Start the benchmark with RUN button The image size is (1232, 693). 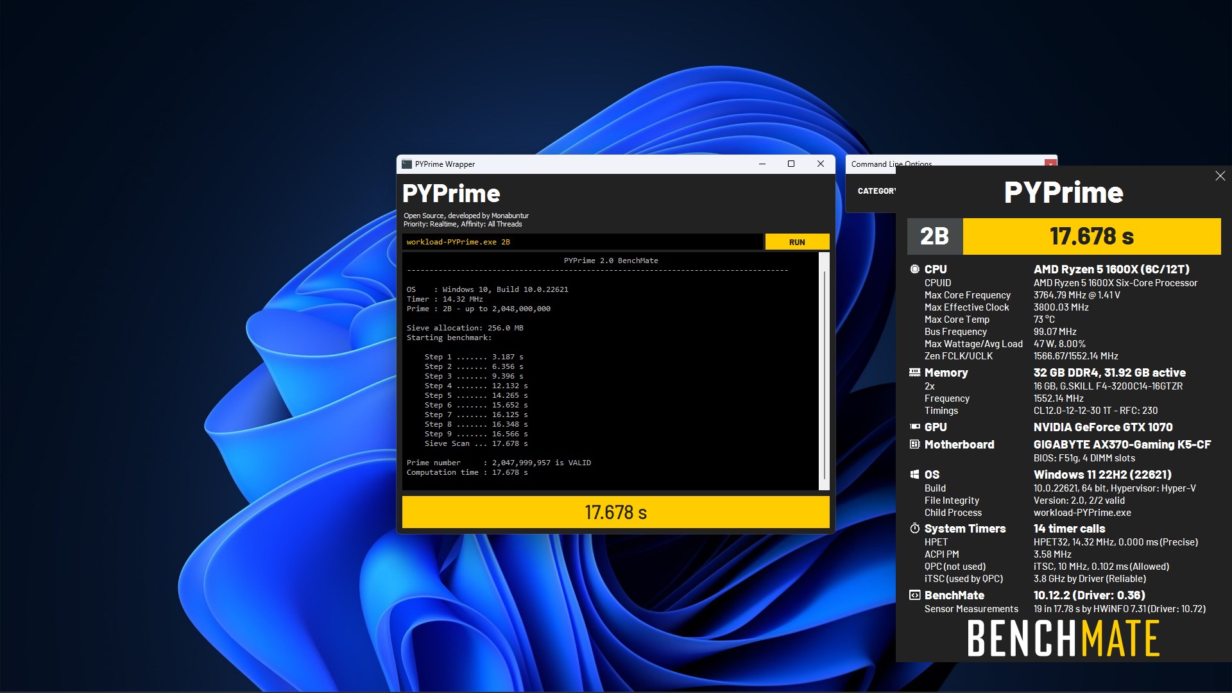[x=797, y=242]
